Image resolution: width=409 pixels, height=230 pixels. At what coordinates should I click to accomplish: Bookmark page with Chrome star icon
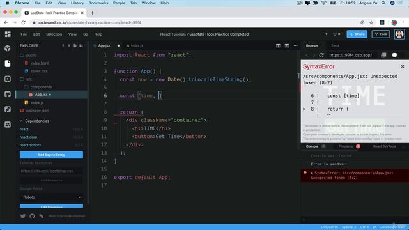(371, 23)
